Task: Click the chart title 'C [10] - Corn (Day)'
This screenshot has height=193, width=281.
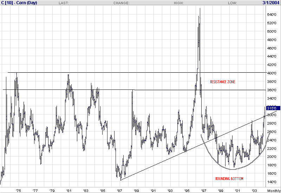Action: 19,3
